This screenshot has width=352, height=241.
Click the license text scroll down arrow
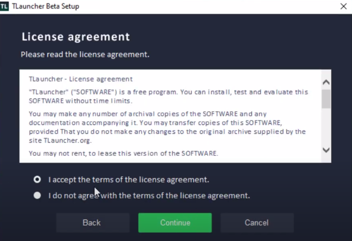click(326, 150)
